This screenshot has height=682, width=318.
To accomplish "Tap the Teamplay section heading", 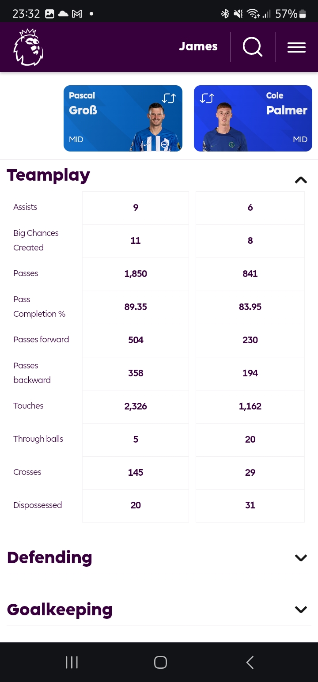I will (x=49, y=176).
